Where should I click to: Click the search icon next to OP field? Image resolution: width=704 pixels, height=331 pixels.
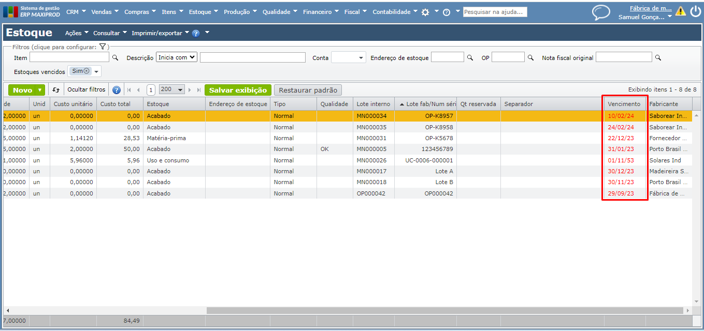point(530,58)
